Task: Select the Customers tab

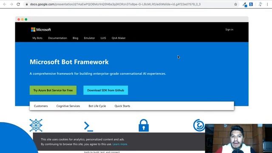Action: [41, 106]
